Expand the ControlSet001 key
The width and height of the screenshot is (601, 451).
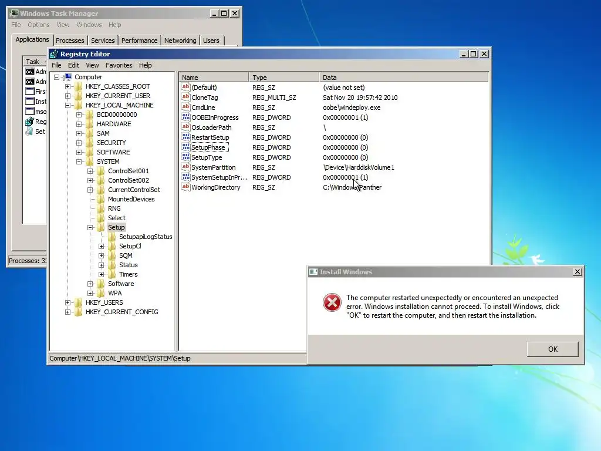point(90,171)
